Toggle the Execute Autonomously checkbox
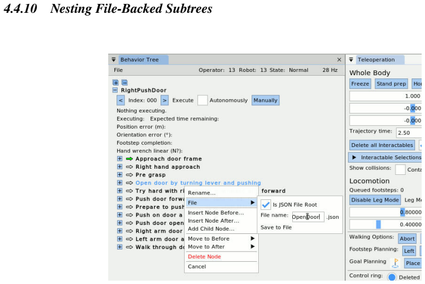 (x=202, y=100)
